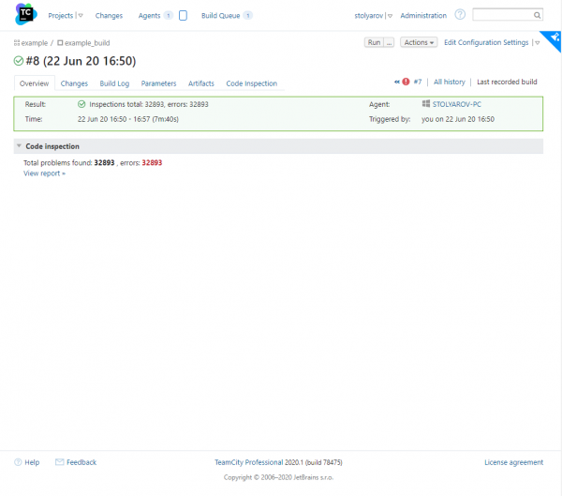The width and height of the screenshot is (562, 496).
Task: Click the View report link
Action: pos(43,173)
